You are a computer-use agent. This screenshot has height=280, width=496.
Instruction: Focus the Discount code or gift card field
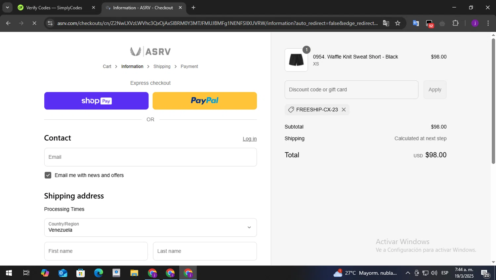(351, 90)
